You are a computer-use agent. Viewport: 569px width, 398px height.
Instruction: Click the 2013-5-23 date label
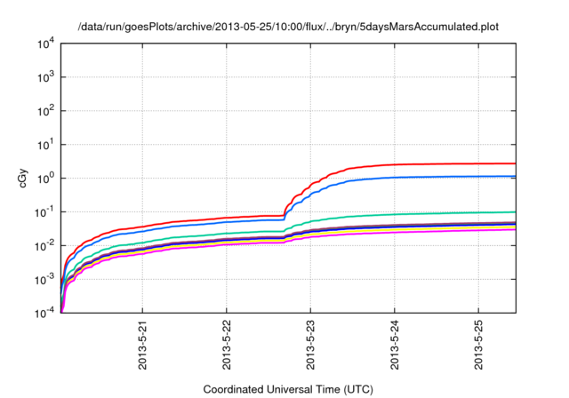click(310, 345)
